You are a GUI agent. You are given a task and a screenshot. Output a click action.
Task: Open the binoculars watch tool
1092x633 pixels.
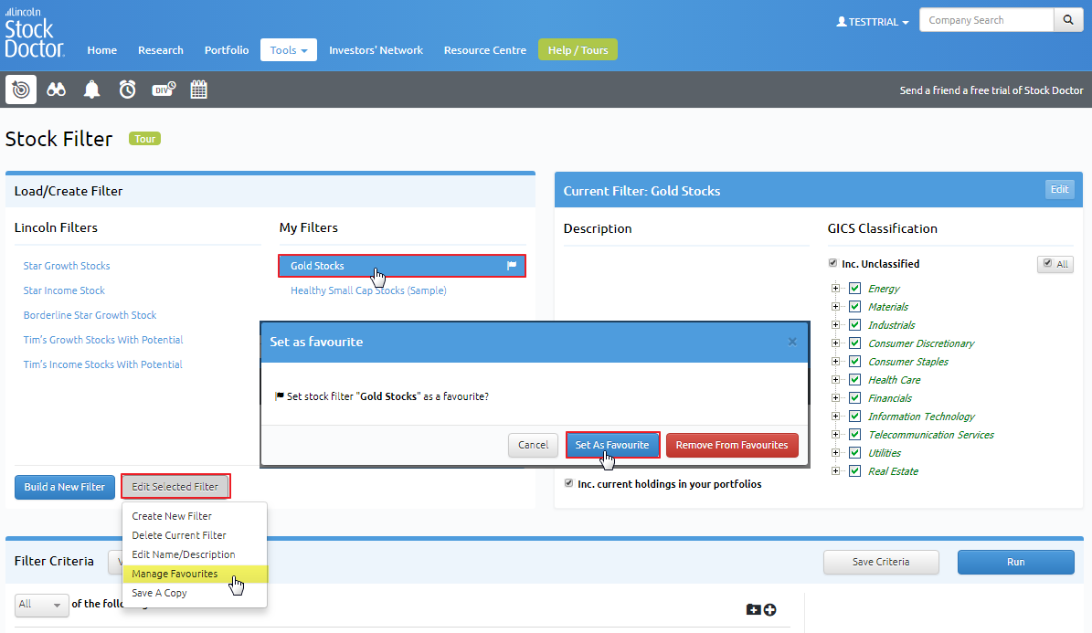(x=57, y=90)
